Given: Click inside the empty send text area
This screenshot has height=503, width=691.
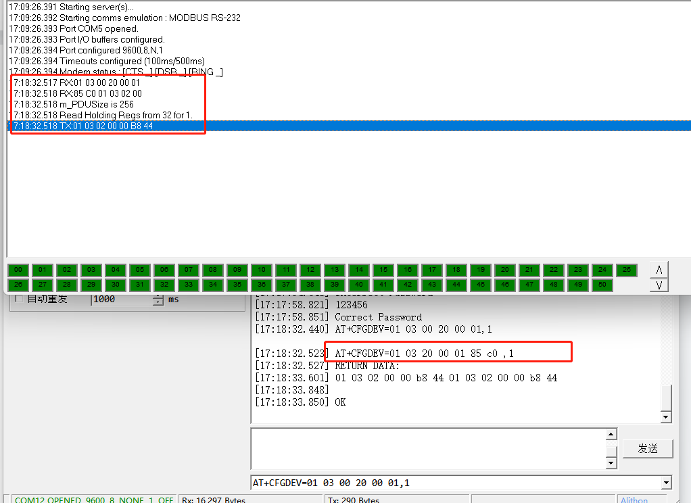Looking at the screenshot, I should click(x=428, y=449).
